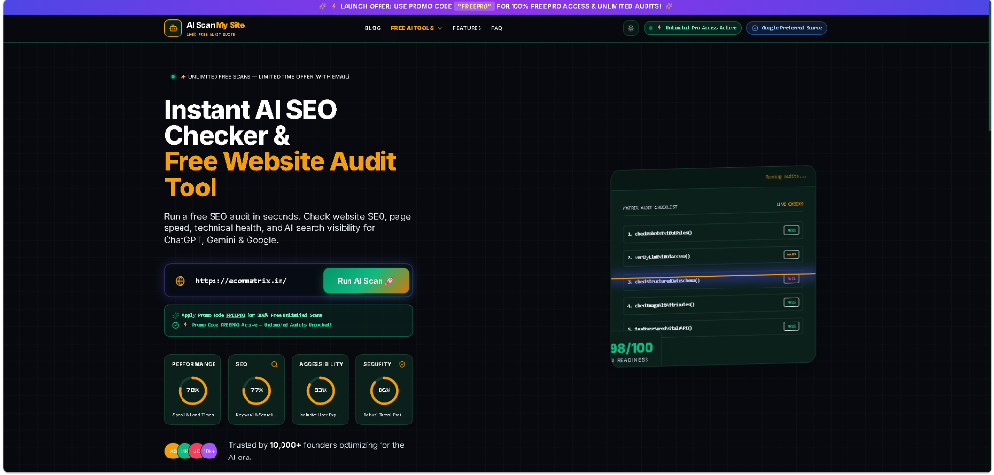
Task: Click the pink status badge on checklist row 3
Action: click(x=790, y=279)
